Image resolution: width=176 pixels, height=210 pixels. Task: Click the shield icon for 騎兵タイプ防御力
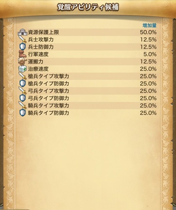pos(23,113)
